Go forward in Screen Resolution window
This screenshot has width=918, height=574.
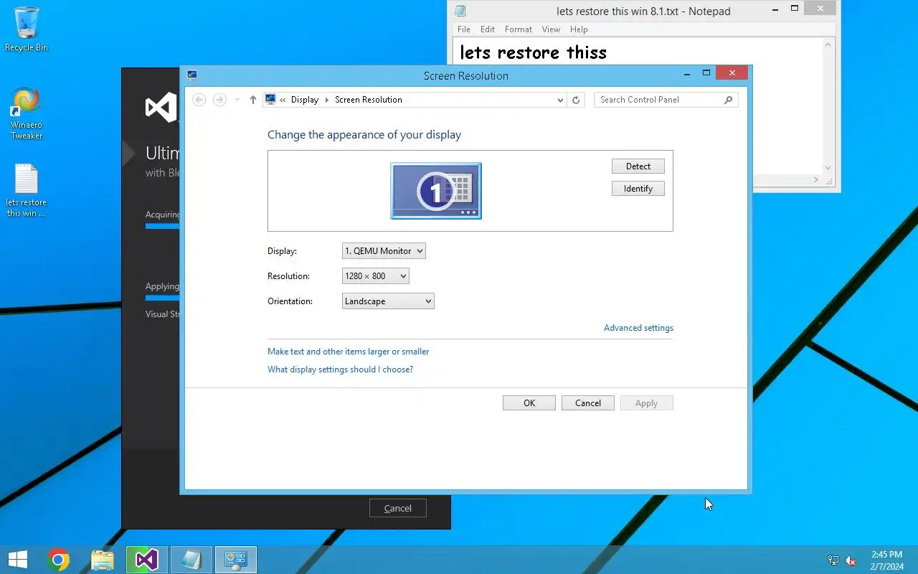click(x=220, y=100)
